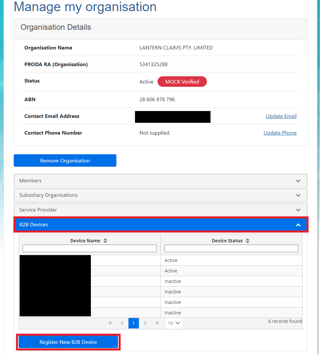Click the MOCK Verified status badge
This screenshot has height=355, width=320.
pos(182,82)
